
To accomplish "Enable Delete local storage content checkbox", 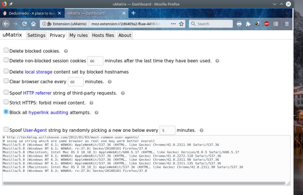I will coord(6,71).
